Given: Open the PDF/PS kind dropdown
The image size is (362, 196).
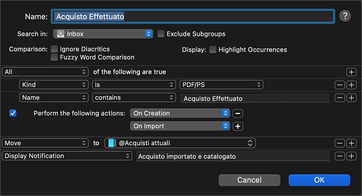Looking at the screenshot, I should 221,85.
